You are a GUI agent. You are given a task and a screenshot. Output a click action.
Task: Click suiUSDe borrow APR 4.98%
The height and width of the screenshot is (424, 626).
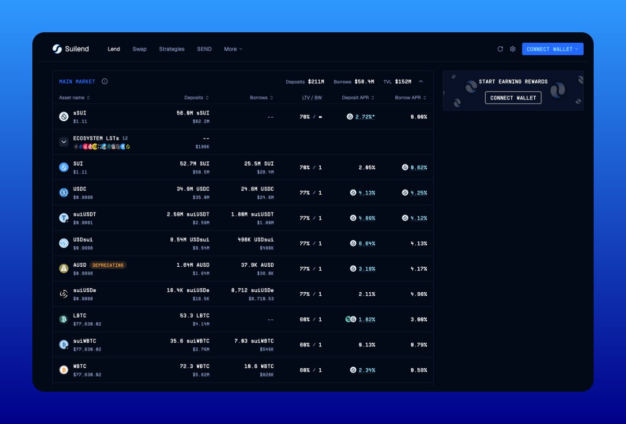pos(418,294)
